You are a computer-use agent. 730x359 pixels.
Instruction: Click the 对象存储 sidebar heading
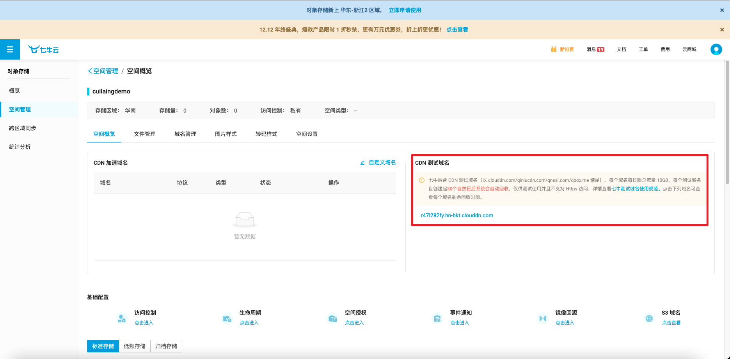click(x=18, y=71)
